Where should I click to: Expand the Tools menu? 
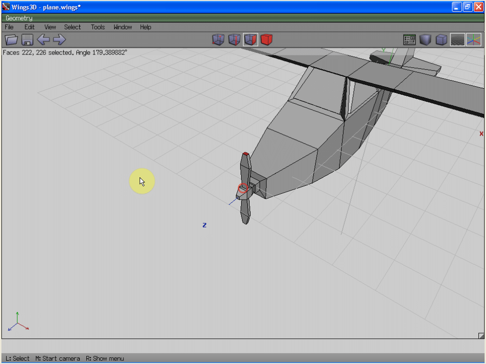click(98, 27)
